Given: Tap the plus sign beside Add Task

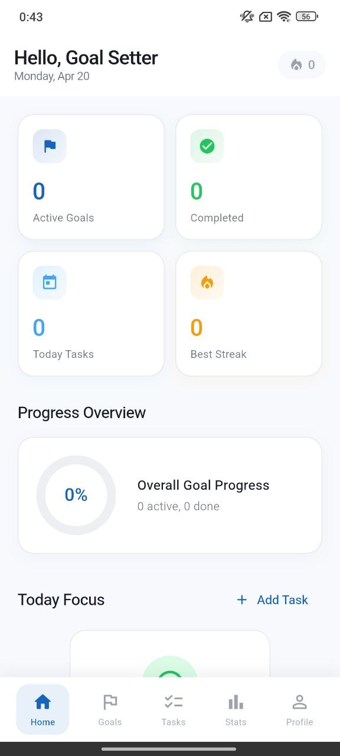Looking at the screenshot, I should click(x=241, y=599).
